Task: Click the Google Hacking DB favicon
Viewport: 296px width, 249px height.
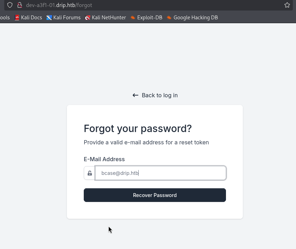Action: (169, 18)
